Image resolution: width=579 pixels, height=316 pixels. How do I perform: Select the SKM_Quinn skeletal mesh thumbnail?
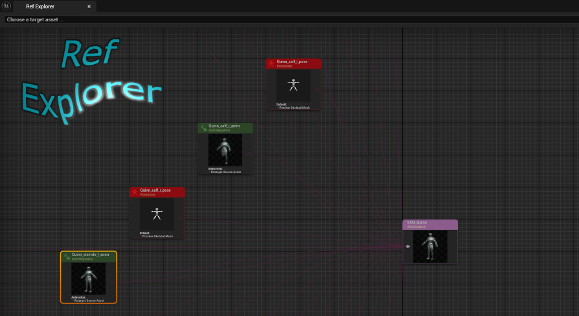point(430,246)
